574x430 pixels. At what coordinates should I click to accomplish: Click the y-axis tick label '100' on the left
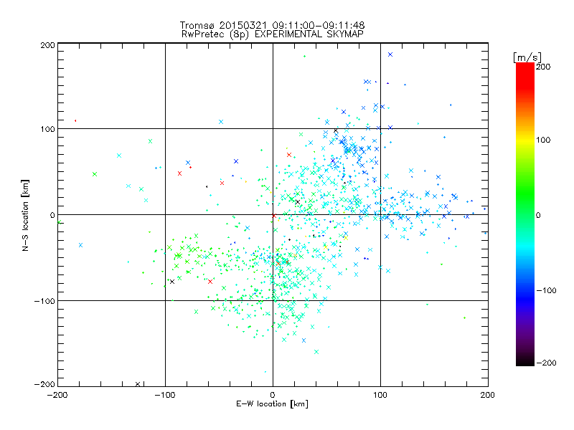(x=47, y=129)
